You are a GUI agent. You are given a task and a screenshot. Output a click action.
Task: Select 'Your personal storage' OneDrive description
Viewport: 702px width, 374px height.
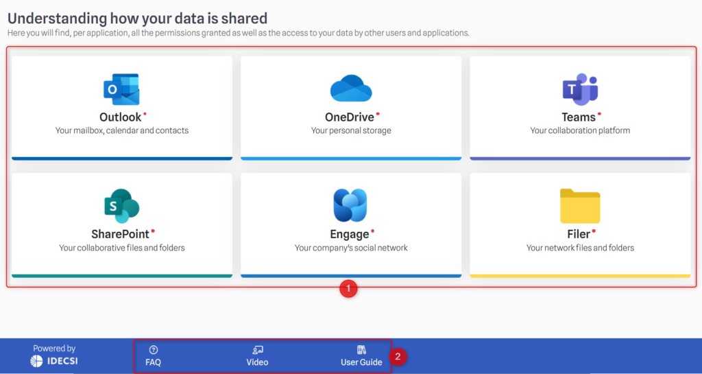pyautogui.click(x=351, y=131)
